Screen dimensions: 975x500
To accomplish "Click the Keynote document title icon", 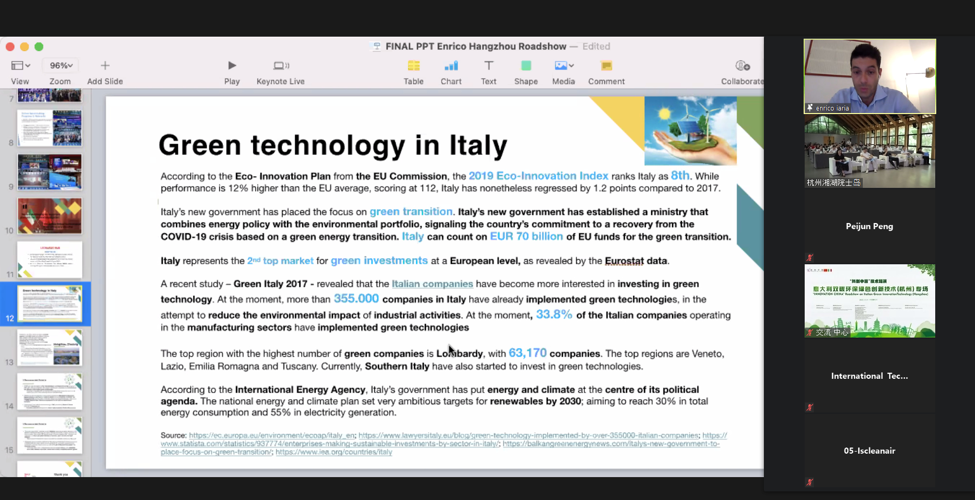I will (377, 46).
